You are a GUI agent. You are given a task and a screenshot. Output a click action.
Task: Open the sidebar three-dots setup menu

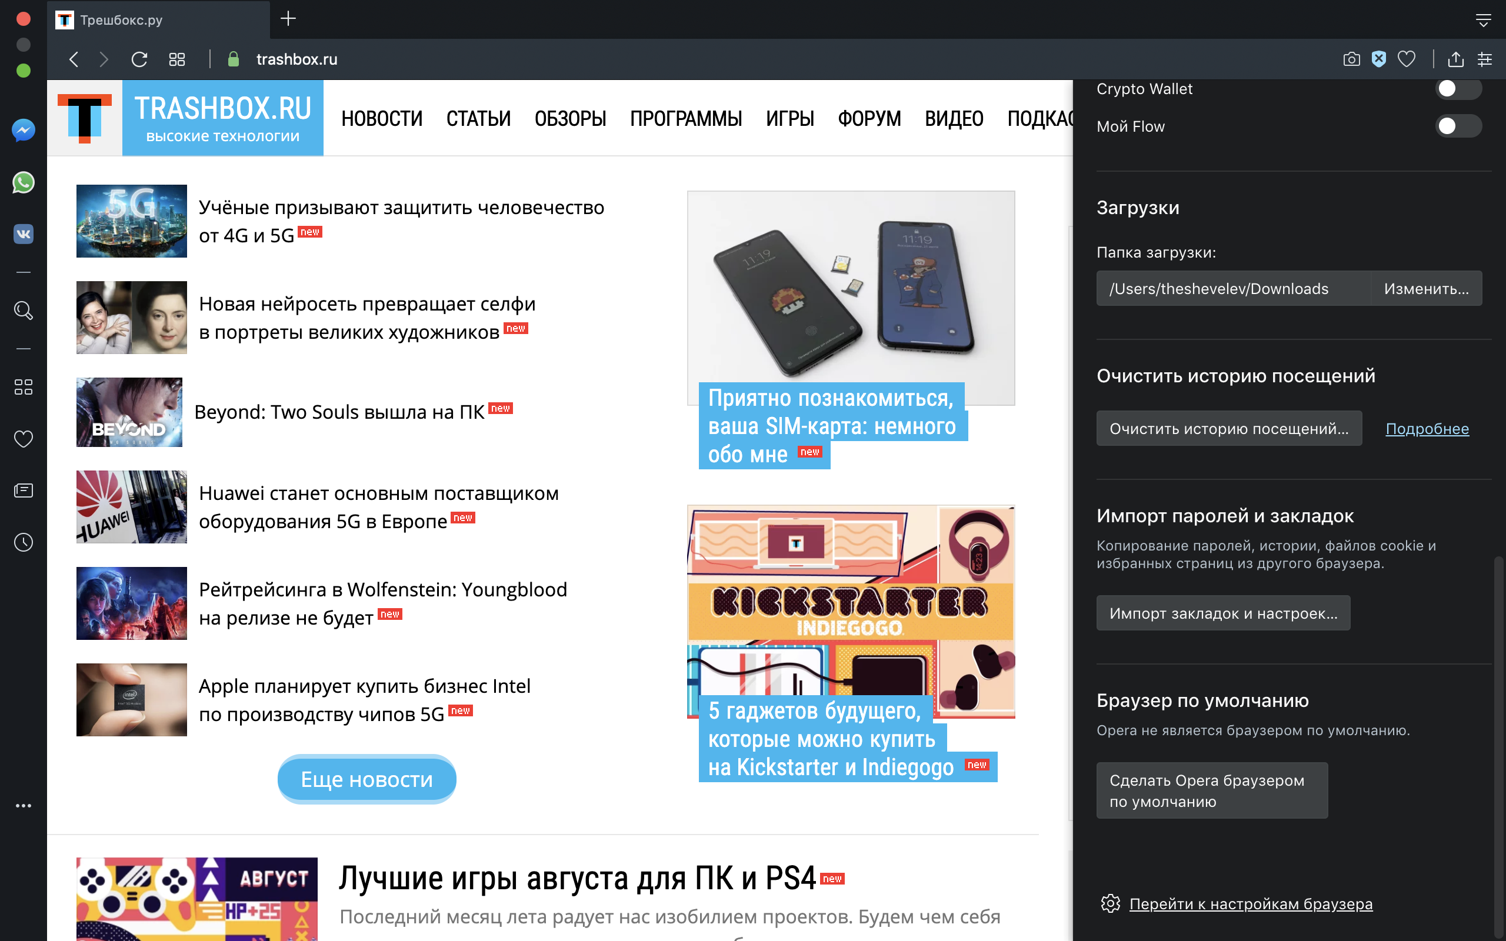(23, 805)
